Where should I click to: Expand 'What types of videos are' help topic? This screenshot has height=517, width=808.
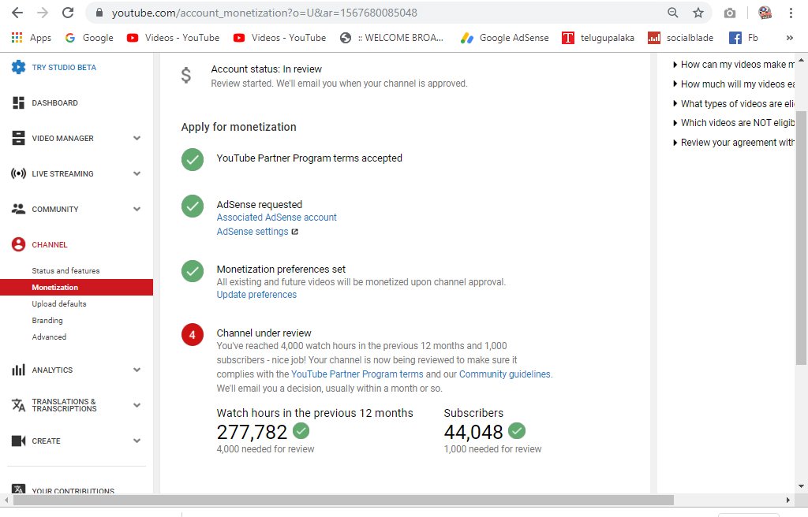734,103
